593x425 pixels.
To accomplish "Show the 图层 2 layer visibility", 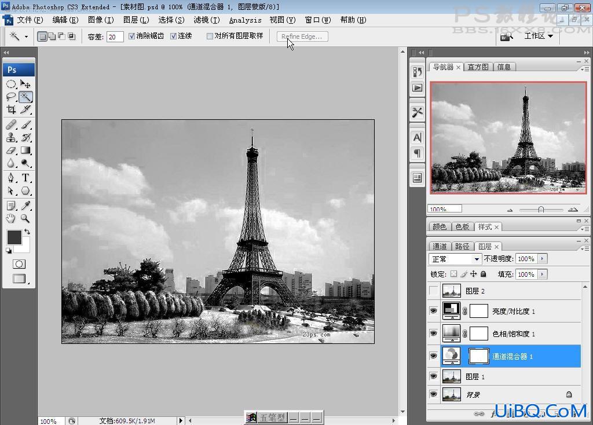I will [x=433, y=291].
